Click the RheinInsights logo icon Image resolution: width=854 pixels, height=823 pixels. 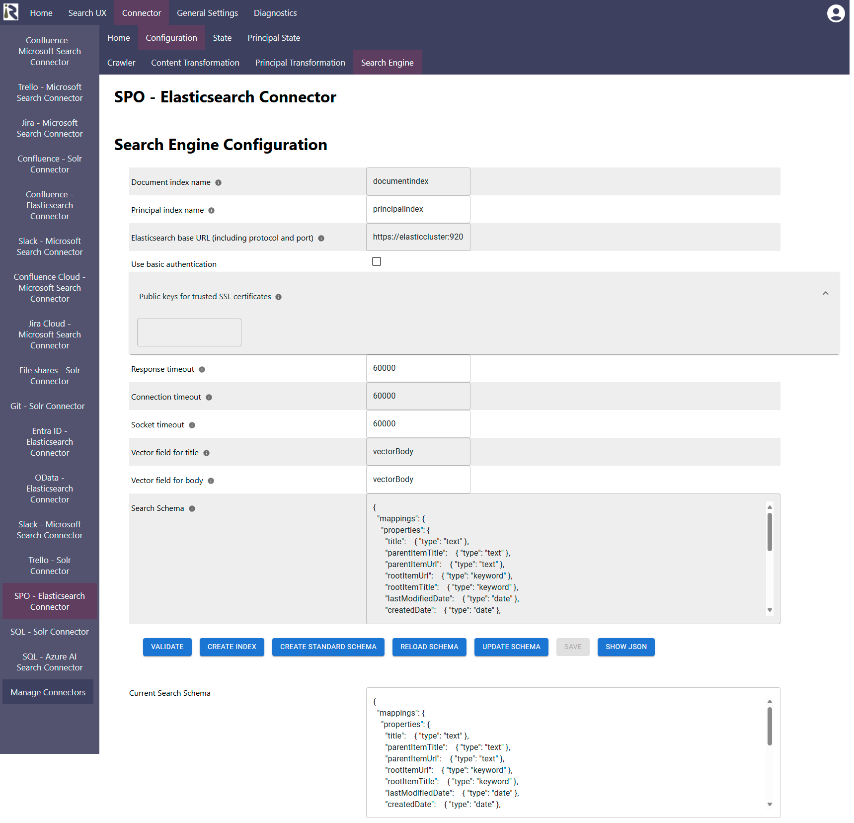coord(11,12)
